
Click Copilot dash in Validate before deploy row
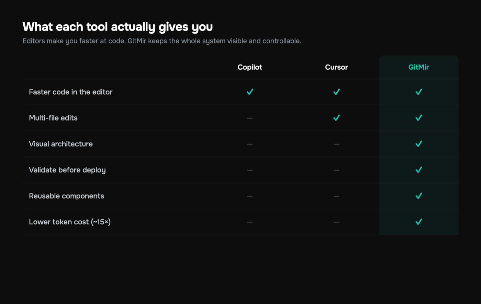click(x=250, y=170)
